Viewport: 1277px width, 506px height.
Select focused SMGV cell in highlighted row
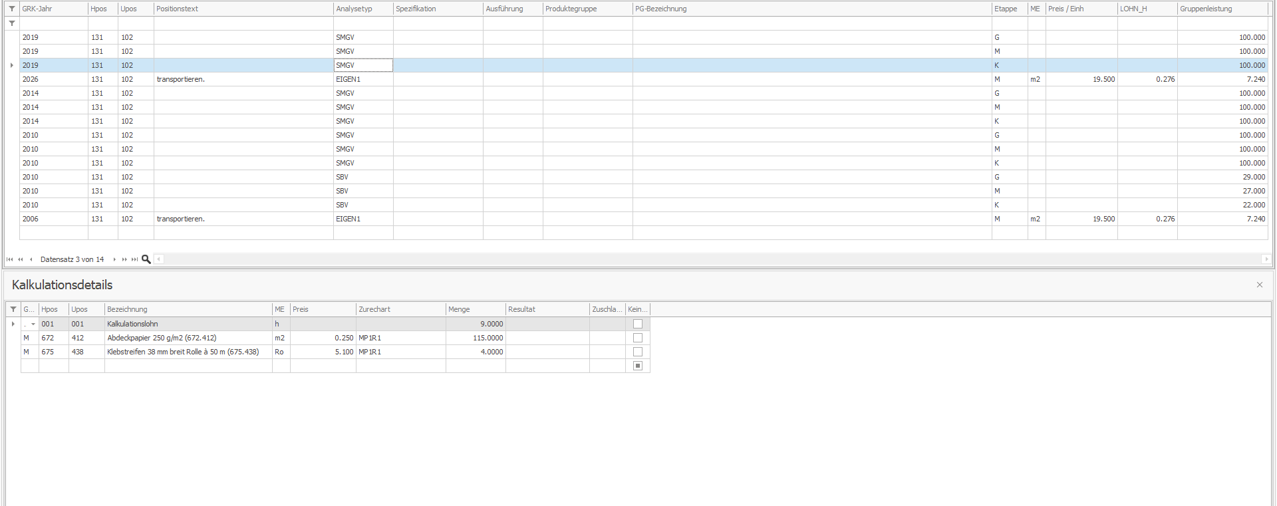363,65
